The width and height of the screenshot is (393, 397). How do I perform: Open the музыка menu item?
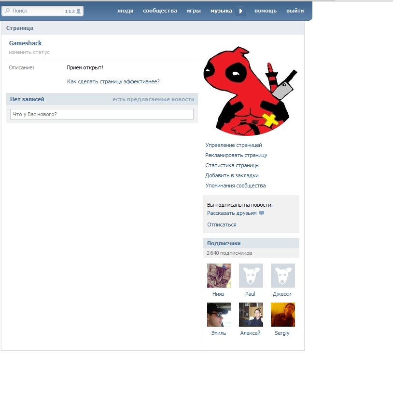click(221, 11)
